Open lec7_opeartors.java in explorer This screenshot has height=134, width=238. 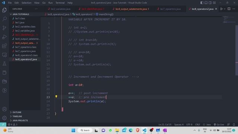click(x=25, y=51)
